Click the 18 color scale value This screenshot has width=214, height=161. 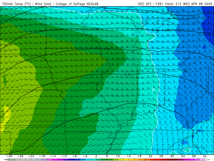click(139, 156)
